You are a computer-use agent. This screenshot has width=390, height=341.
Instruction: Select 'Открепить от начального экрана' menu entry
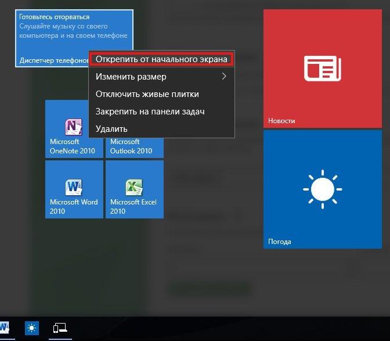(161, 59)
